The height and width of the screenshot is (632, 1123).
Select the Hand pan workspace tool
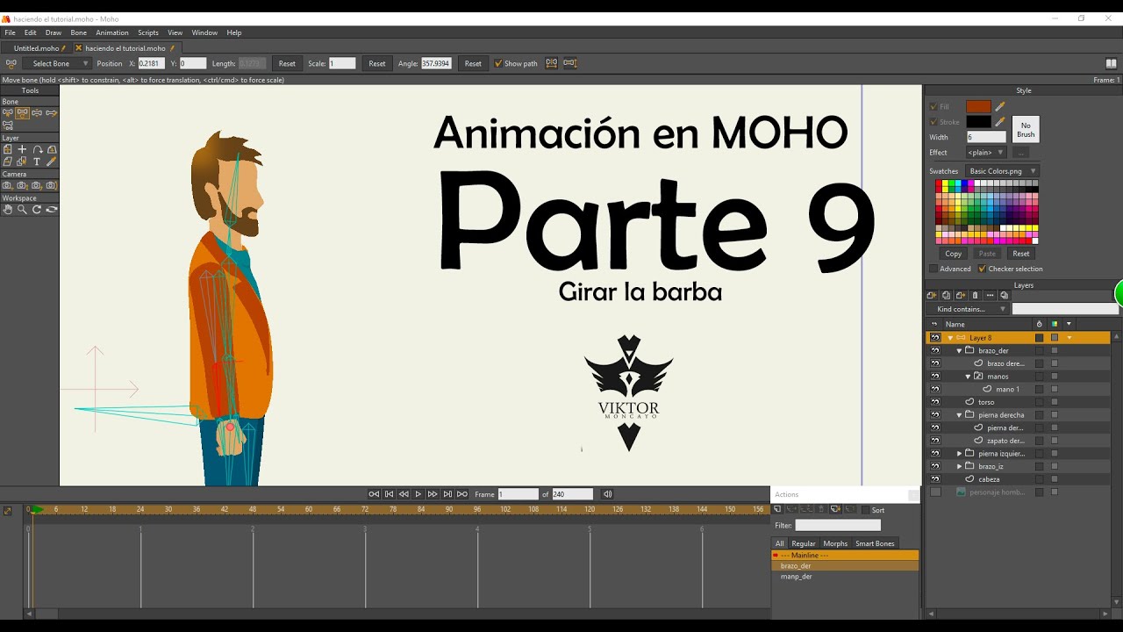coord(7,209)
